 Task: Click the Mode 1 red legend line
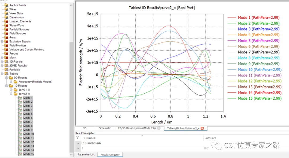[232, 17]
